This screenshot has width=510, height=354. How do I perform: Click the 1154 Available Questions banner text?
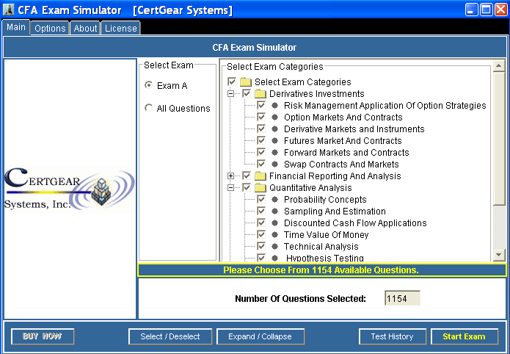(x=321, y=270)
